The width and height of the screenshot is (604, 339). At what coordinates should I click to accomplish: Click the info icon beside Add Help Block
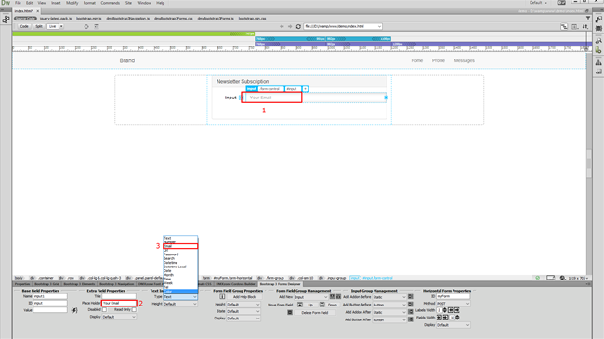coord(222,297)
